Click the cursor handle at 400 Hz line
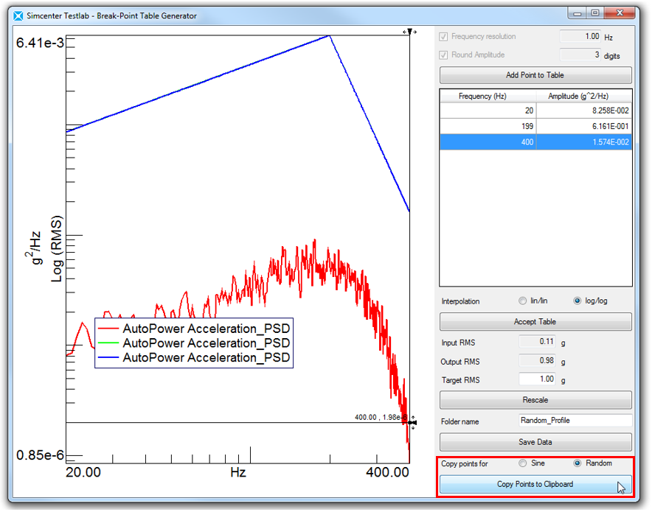 412,423
